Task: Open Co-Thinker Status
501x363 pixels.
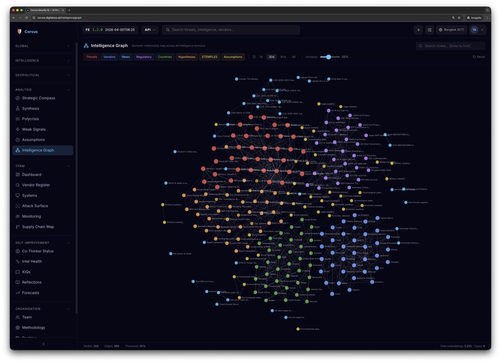Action: pyautogui.click(x=43, y=251)
